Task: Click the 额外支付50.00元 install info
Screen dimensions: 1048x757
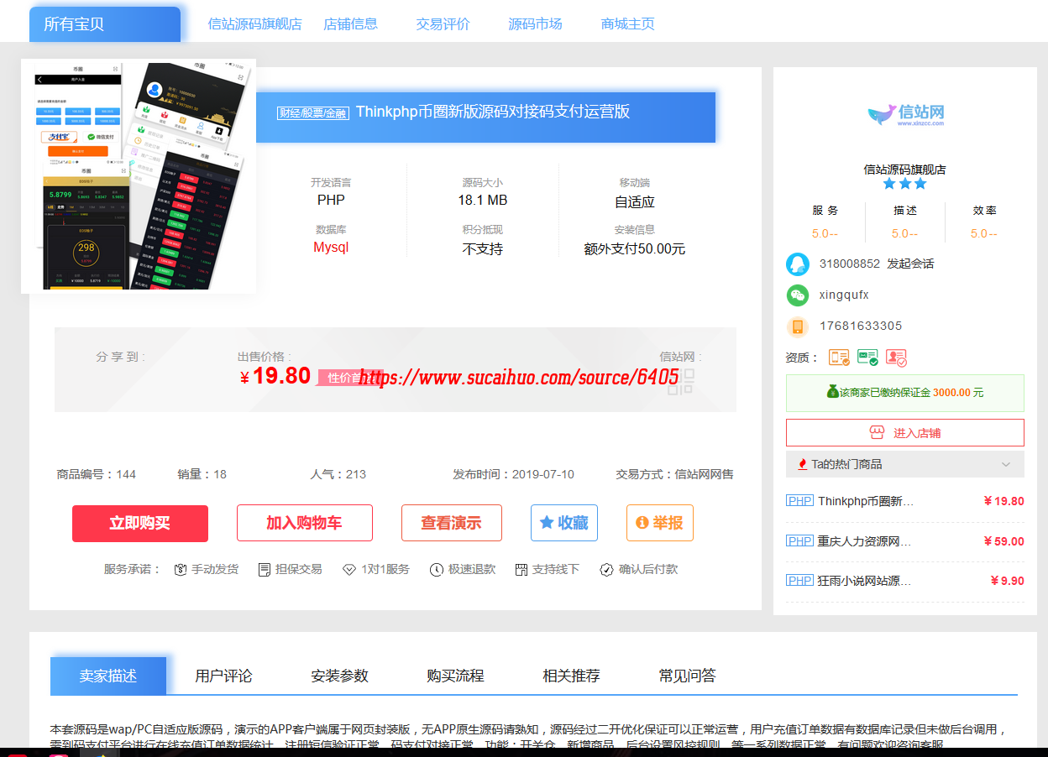Action: click(635, 249)
